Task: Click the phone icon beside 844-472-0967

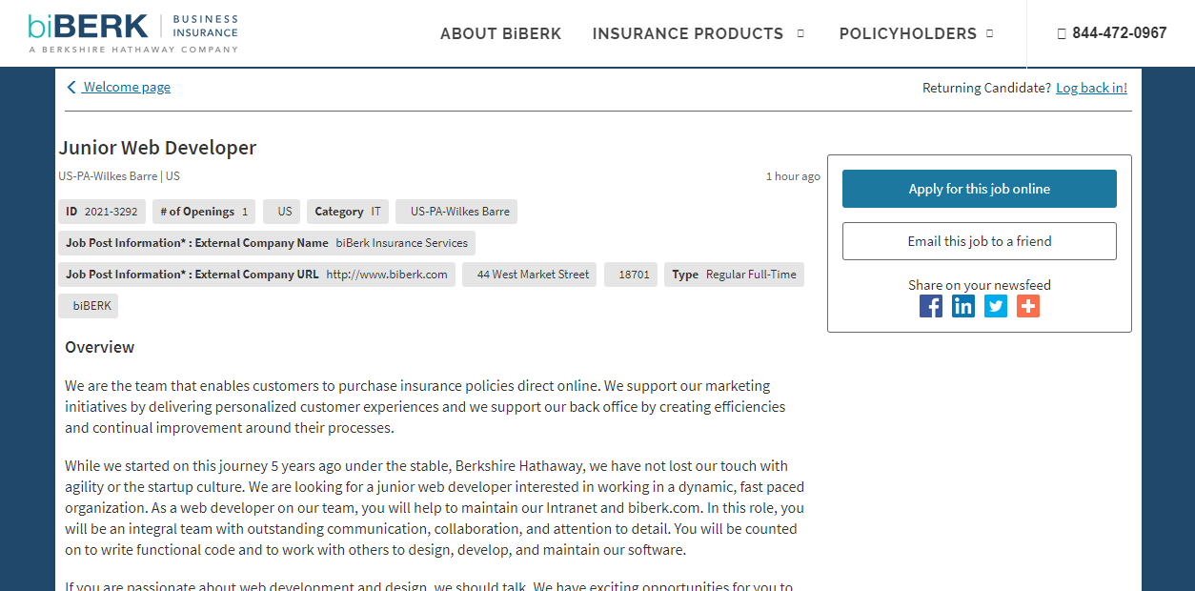Action: click(x=1062, y=33)
